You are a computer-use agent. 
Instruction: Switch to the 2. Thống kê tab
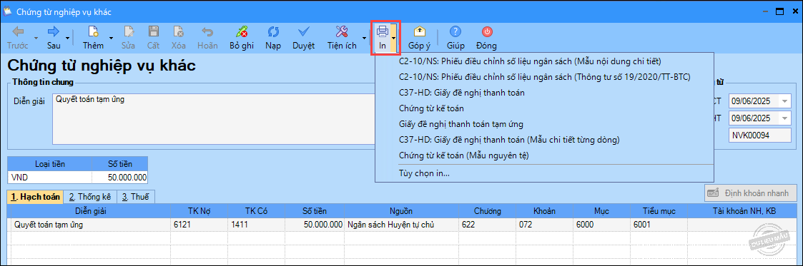90,197
